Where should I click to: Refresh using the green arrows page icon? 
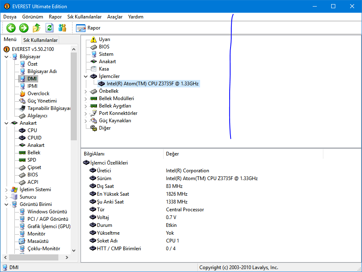tap(49, 28)
